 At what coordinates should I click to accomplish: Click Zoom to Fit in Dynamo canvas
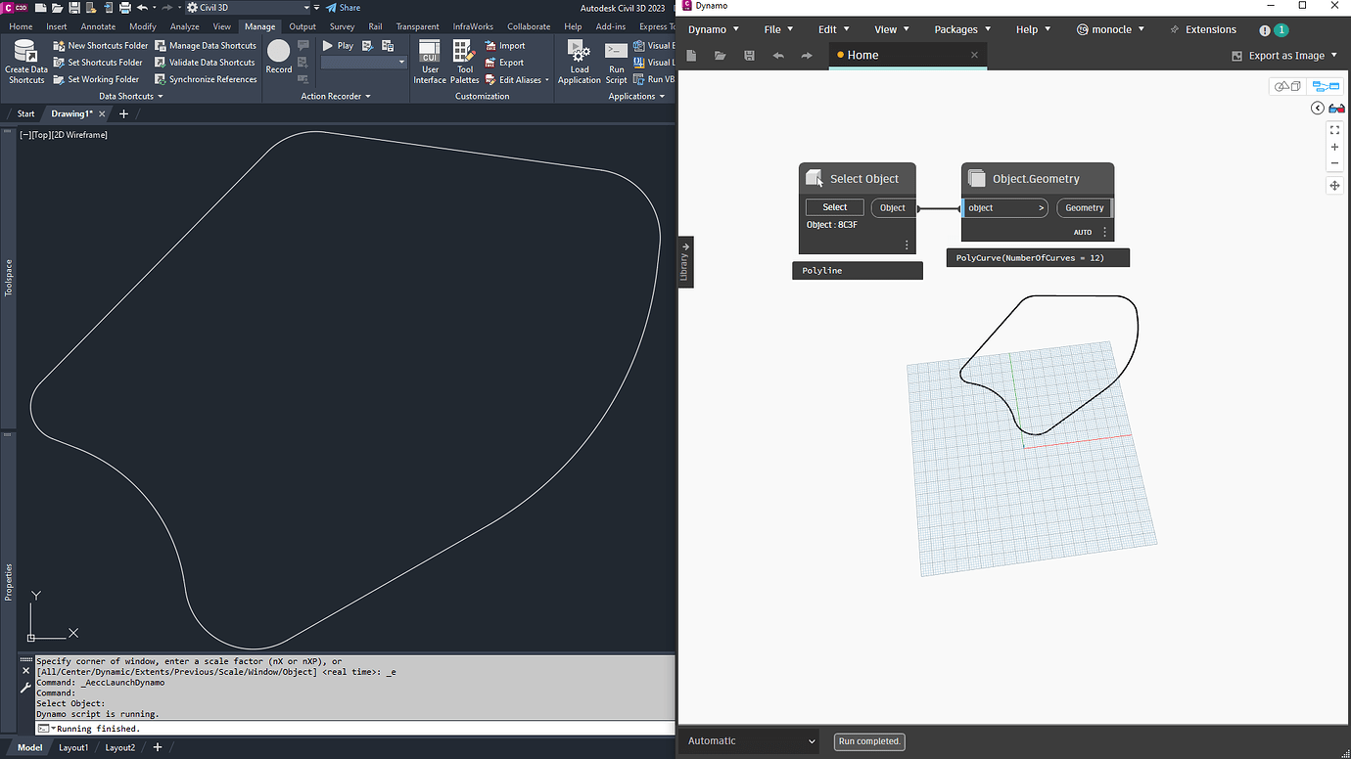(1334, 130)
